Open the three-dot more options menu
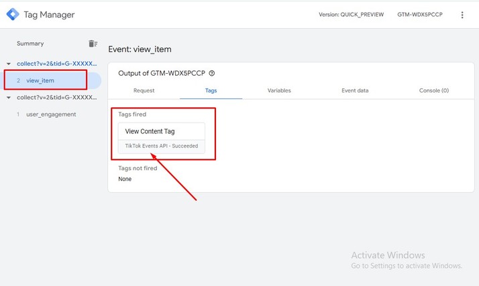Image resolution: width=479 pixels, height=286 pixels. point(462,15)
